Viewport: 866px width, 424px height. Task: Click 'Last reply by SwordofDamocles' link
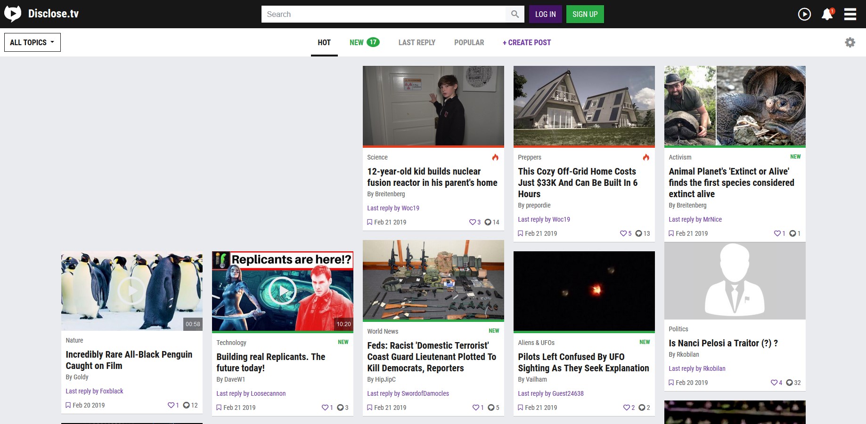(408, 393)
